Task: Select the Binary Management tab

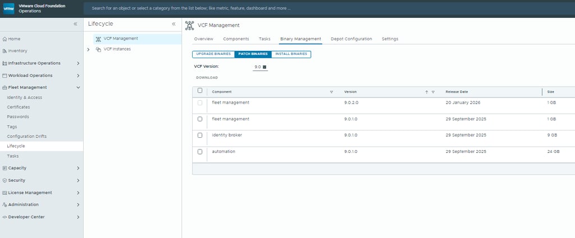Action: pos(300,39)
